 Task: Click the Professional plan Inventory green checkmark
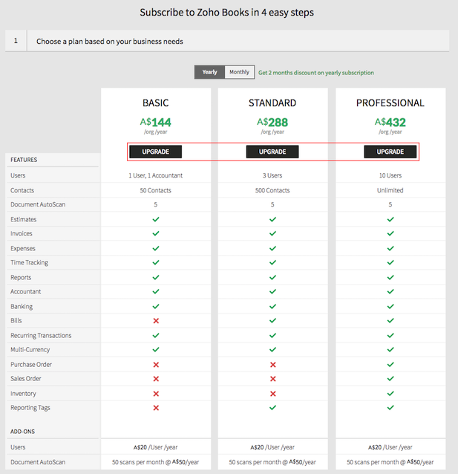pyautogui.click(x=390, y=394)
